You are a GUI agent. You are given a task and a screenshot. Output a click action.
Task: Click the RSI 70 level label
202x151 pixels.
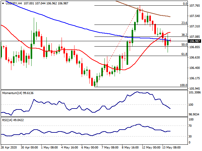tap(190, 126)
